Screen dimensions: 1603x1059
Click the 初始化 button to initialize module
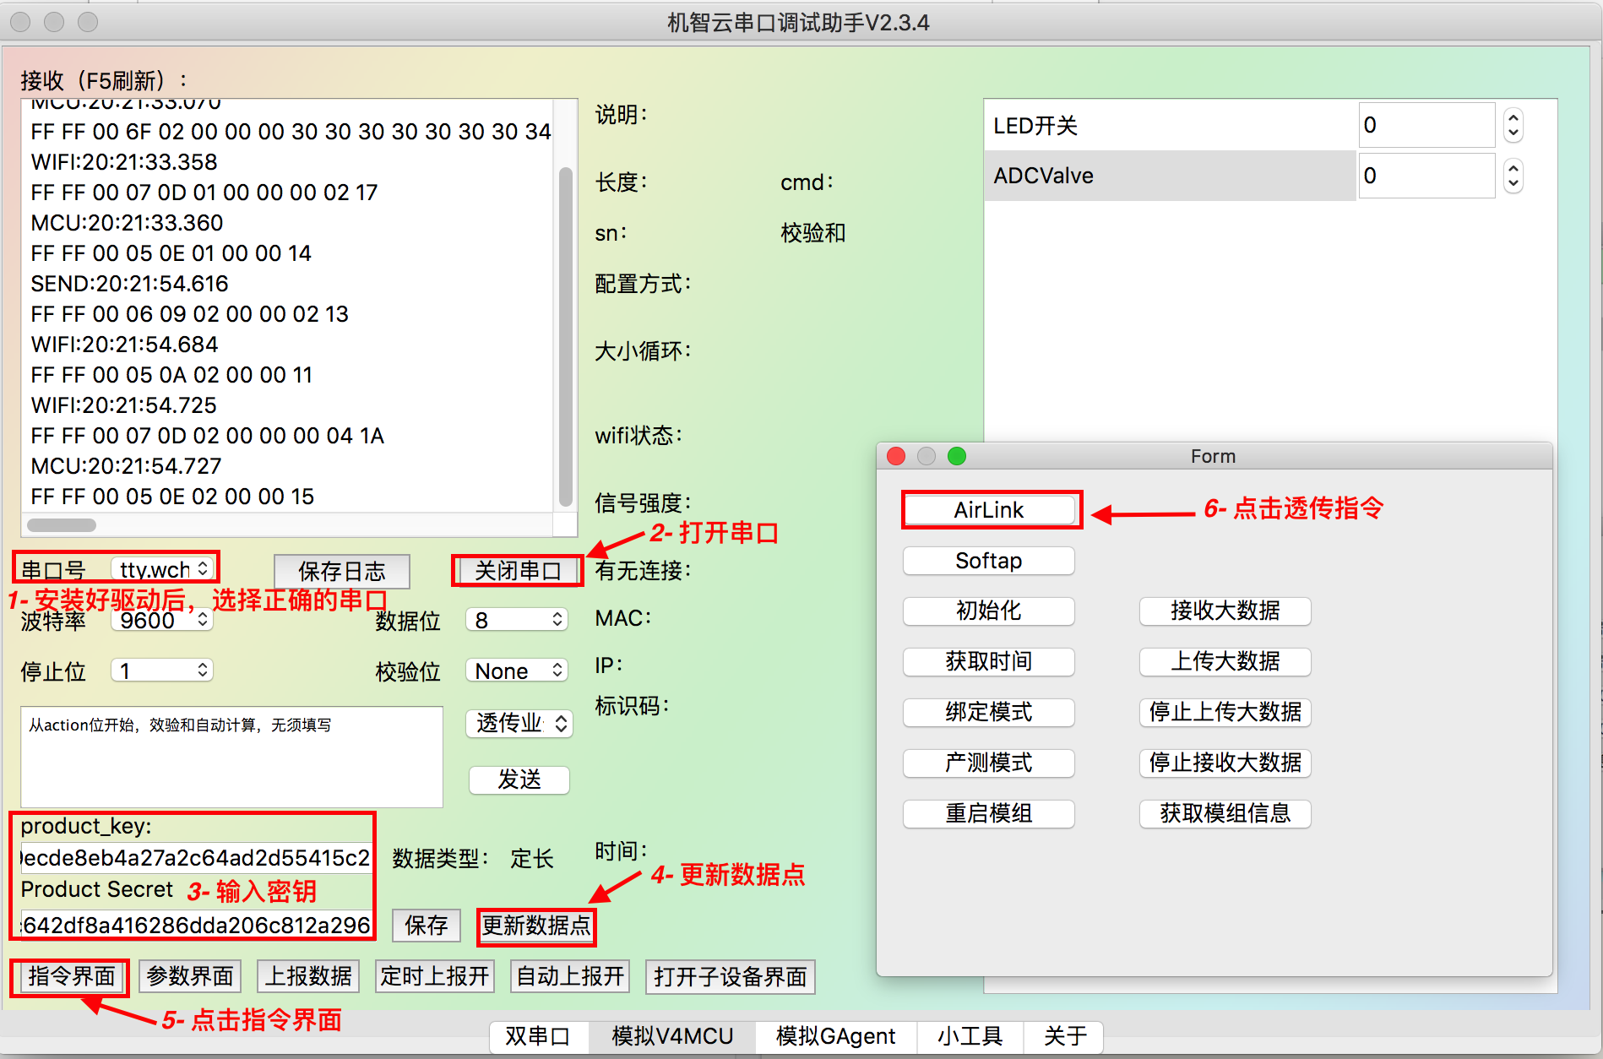coord(987,611)
